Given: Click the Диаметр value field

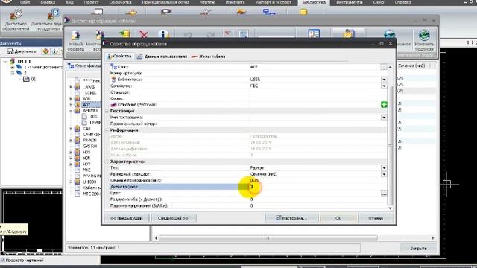Looking at the screenshot, I should 318,187.
